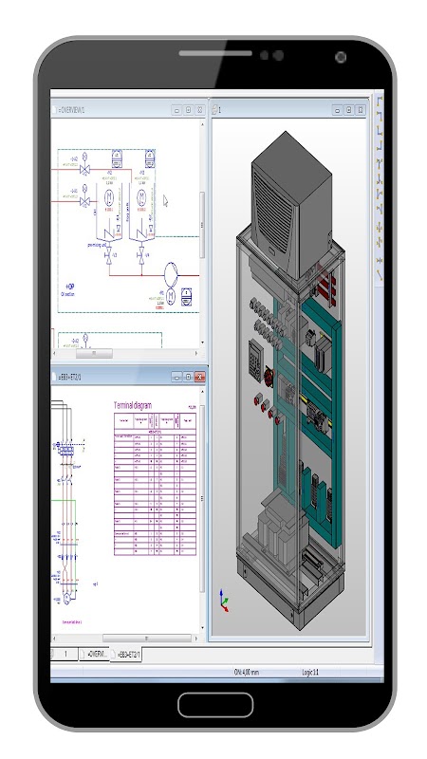Viewport: 427px width, 759px height.
Task: Select the bottom tab labeled 1
Action: [x=65, y=654]
